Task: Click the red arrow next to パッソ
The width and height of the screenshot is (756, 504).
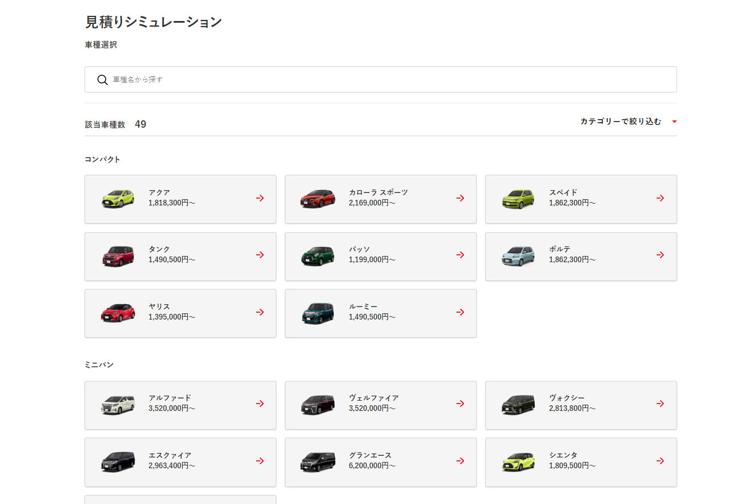Action: click(x=460, y=255)
